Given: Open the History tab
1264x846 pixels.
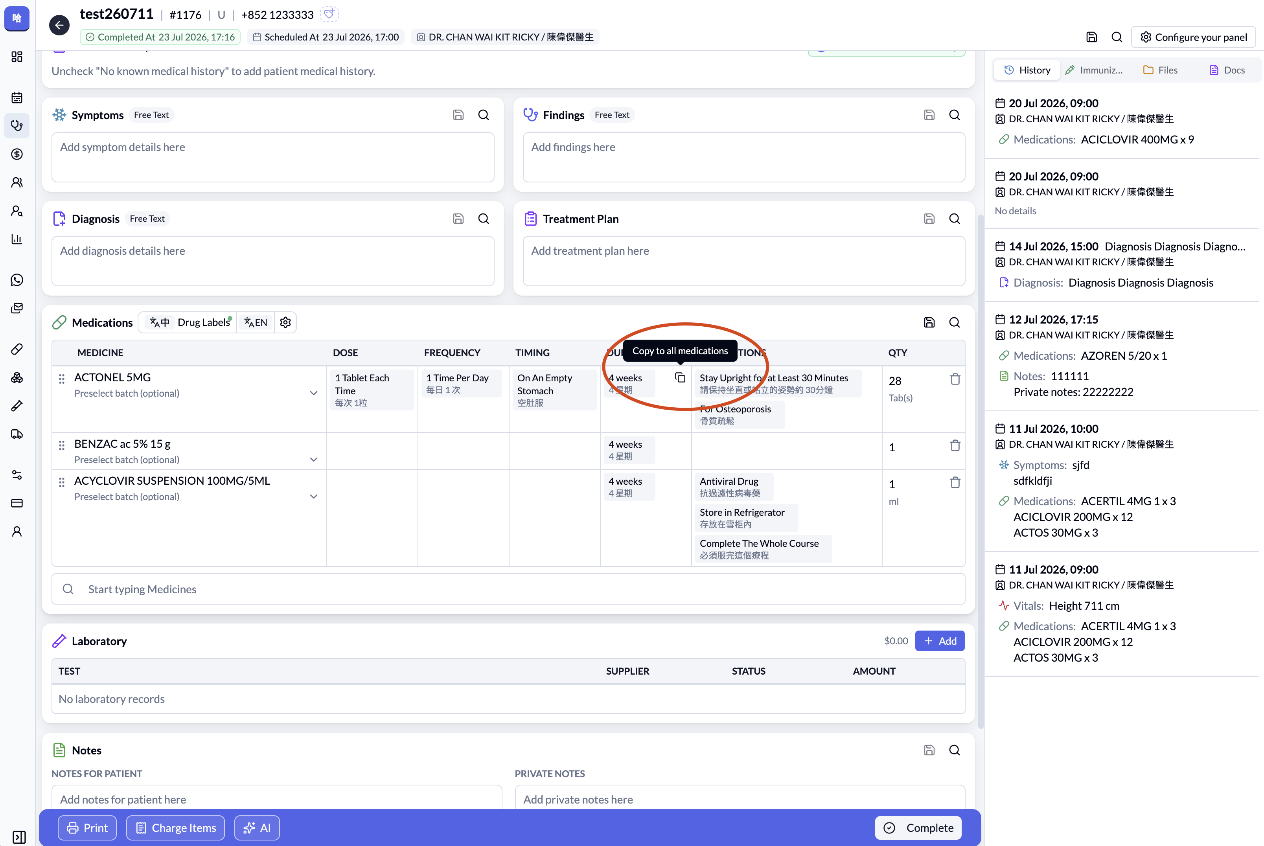Looking at the screenshot, I should tap(1027, 70).
